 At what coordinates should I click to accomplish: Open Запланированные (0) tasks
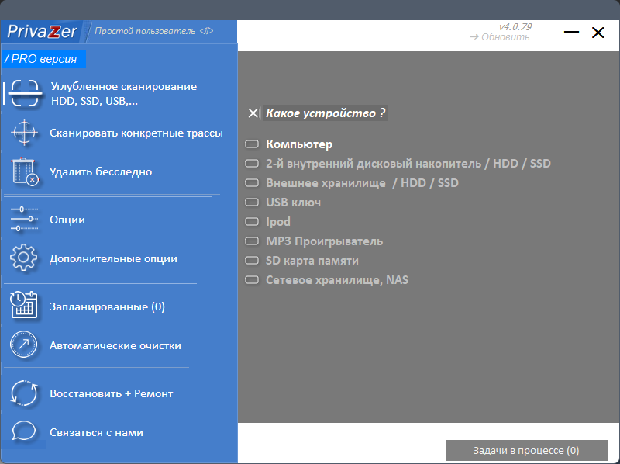[x=107, y=306]
